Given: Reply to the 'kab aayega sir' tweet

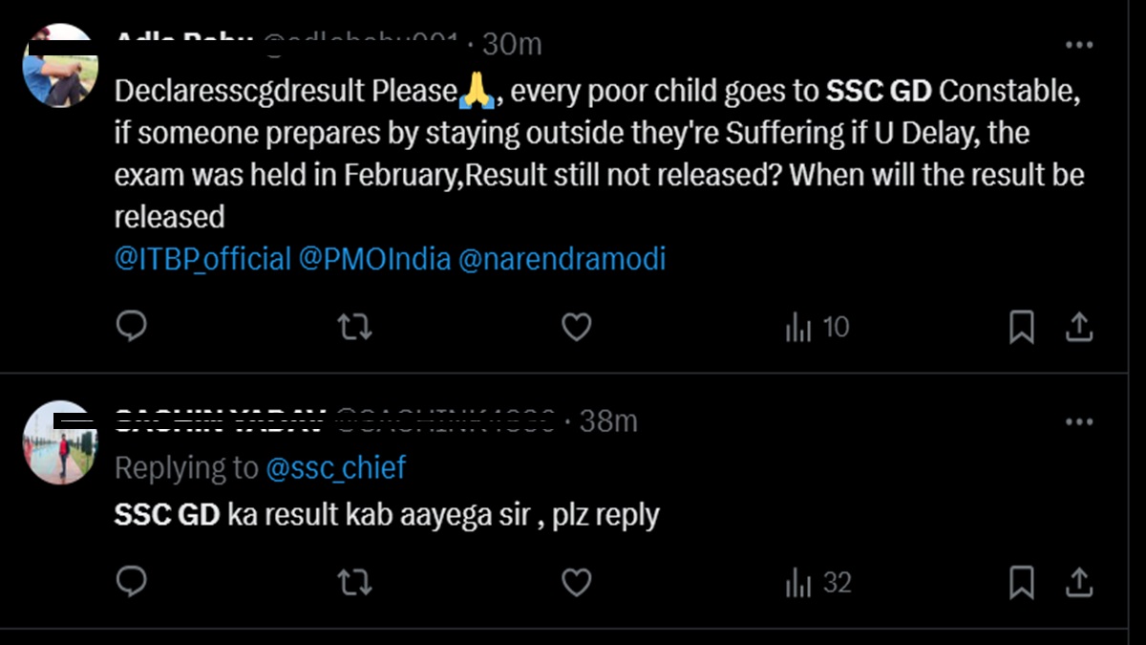Looking at the screenshot, I should 131,582.
